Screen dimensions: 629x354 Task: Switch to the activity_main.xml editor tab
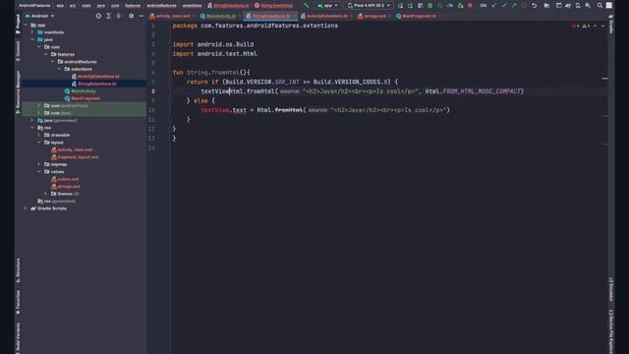pyautogui.click(x=172, y=16)
